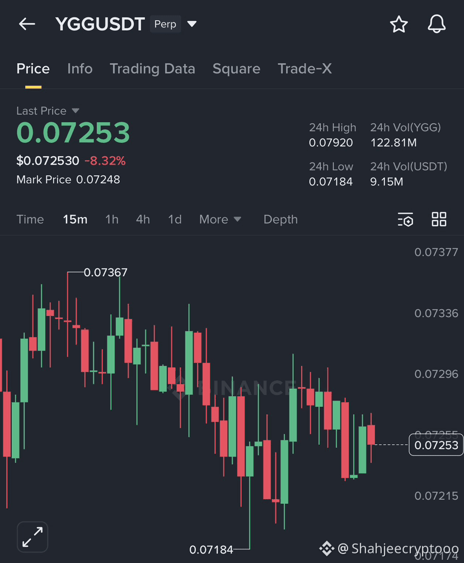The height and width of the screenshot is (563, 464).
Task: Click the Perp badge next to YGGUSDT
Action: tap(165, 24)
